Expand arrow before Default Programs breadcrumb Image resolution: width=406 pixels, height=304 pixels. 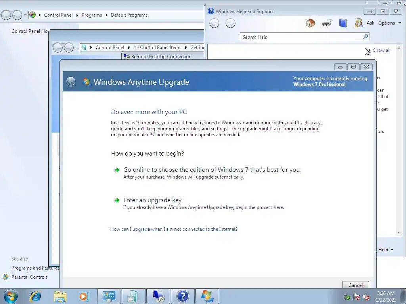tap(106, 15)
